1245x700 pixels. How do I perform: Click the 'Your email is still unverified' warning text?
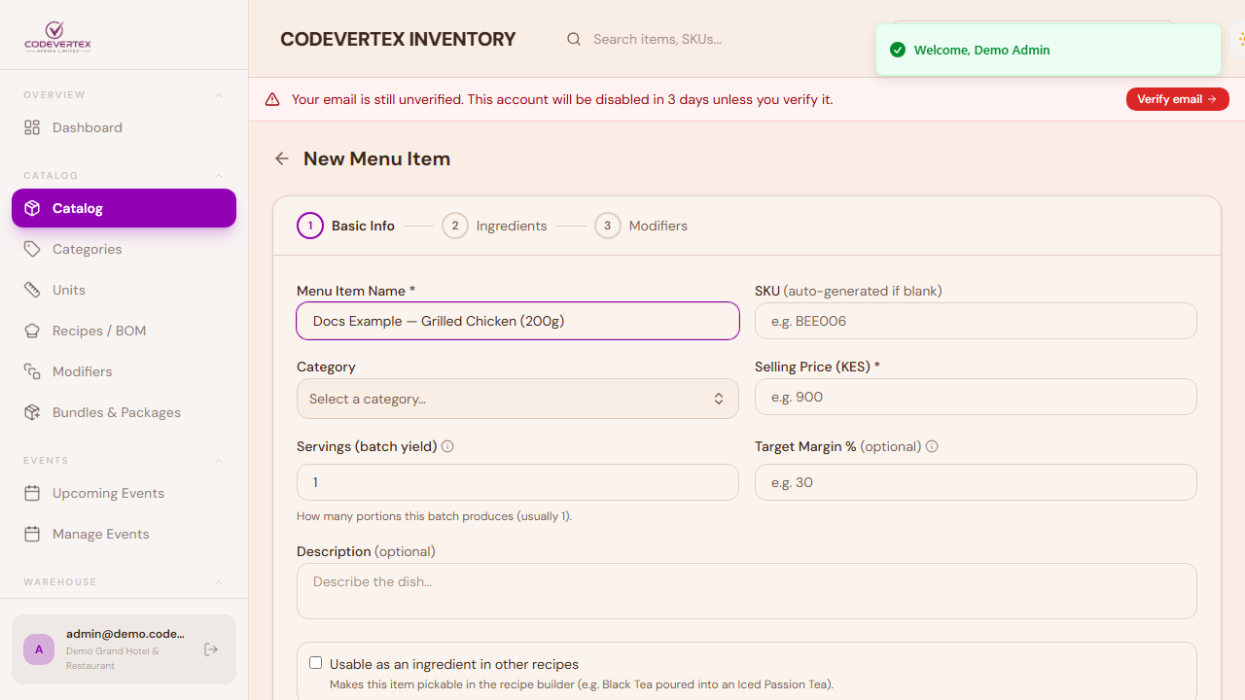[x=562, y=99]
